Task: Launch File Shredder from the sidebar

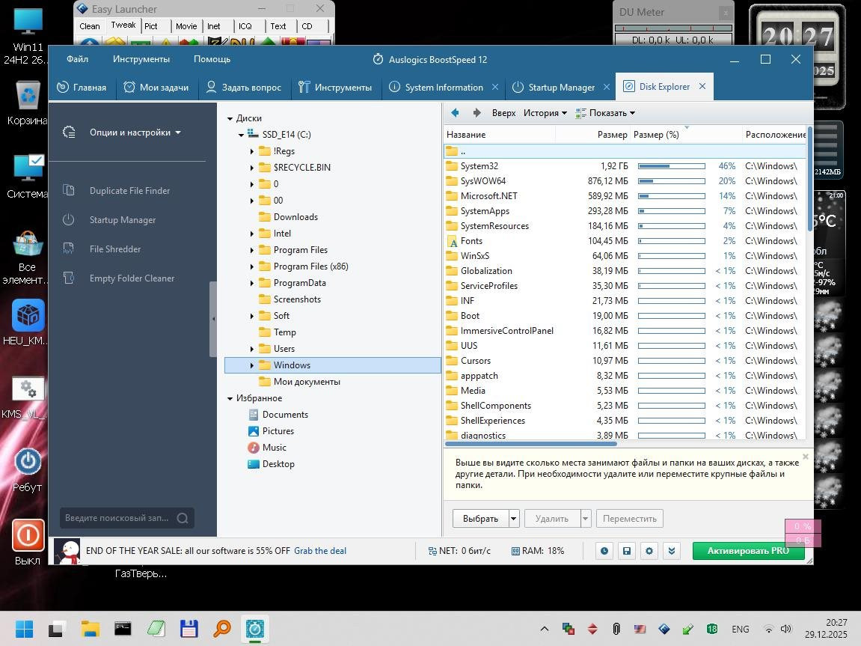Action: 115,249
